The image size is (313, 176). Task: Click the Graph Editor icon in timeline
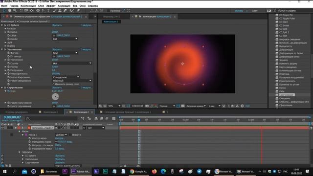click(x=114, y=118)
